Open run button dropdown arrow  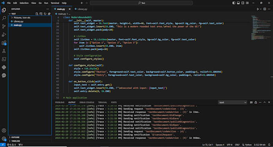point(261,9)
